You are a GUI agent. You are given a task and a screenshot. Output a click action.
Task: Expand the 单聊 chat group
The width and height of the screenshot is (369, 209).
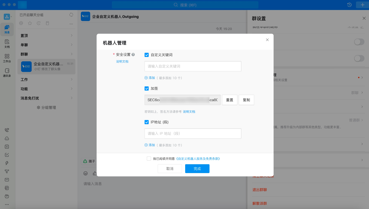[46, 45]
